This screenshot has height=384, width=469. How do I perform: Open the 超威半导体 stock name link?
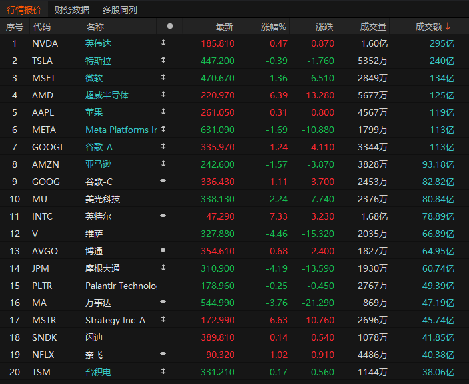click(x=107, y=96)
